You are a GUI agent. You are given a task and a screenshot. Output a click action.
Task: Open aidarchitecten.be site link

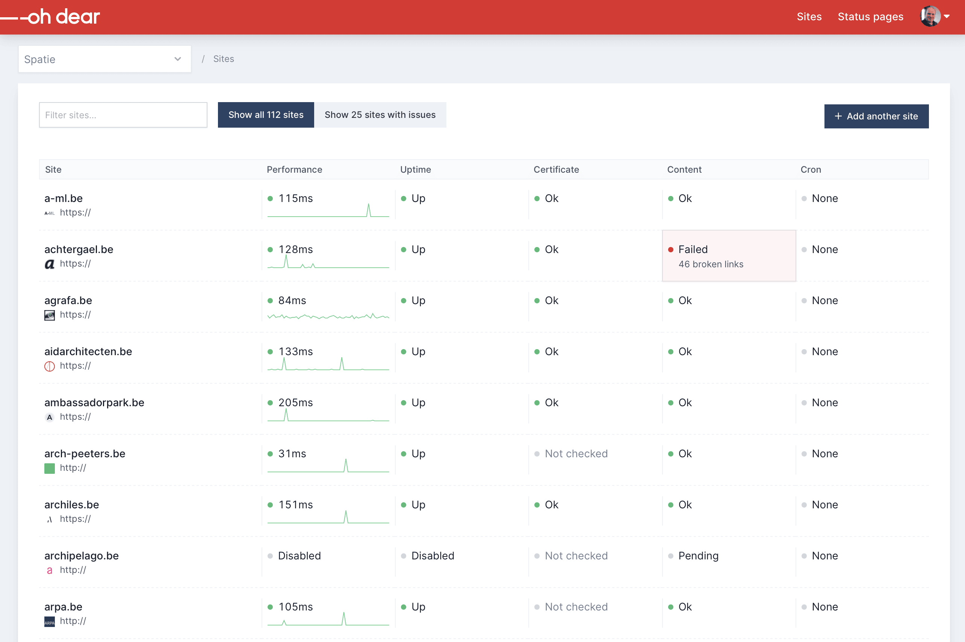pyautogui.click(x=88, y=351)
